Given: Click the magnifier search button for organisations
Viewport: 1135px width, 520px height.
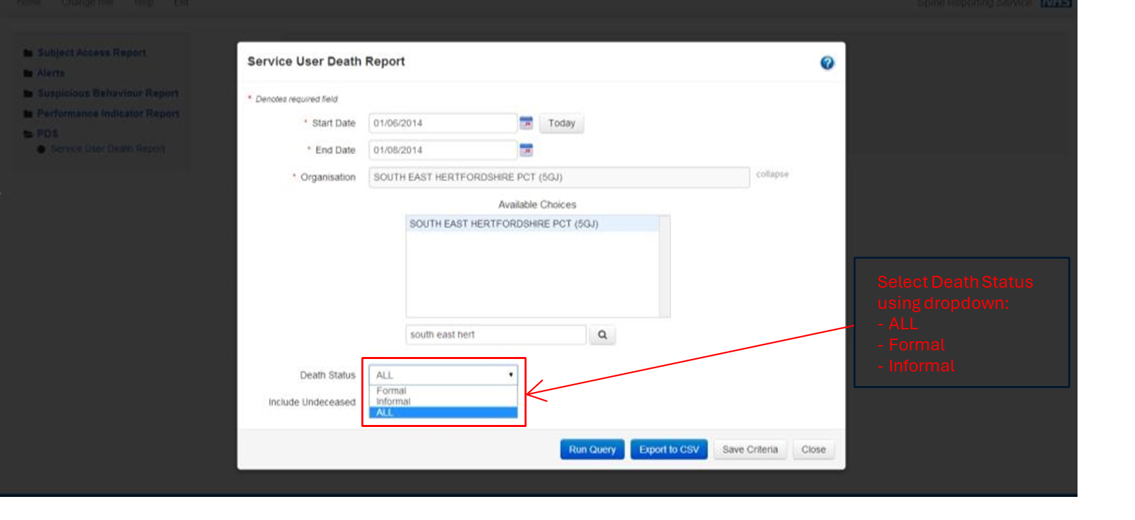Looking at the screenshot, I should pos(603,335).
